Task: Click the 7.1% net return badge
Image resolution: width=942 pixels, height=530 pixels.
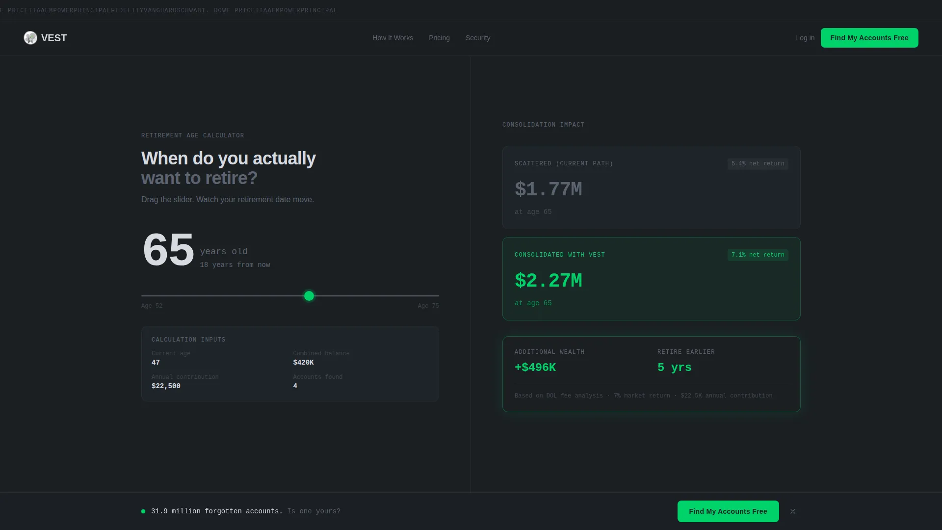Action: [x=758, y=255]
